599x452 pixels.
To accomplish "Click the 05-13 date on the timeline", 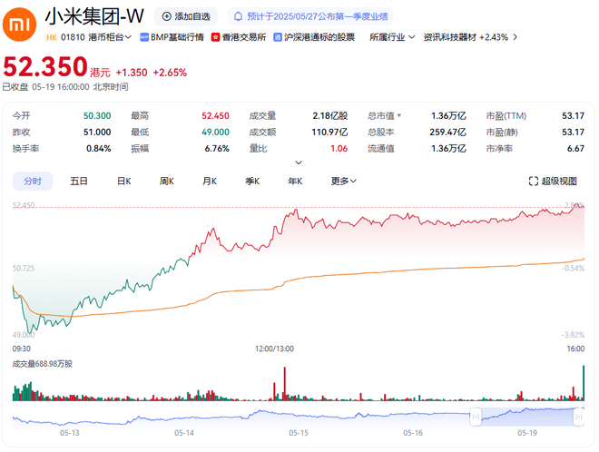I will tap(70, 433).
